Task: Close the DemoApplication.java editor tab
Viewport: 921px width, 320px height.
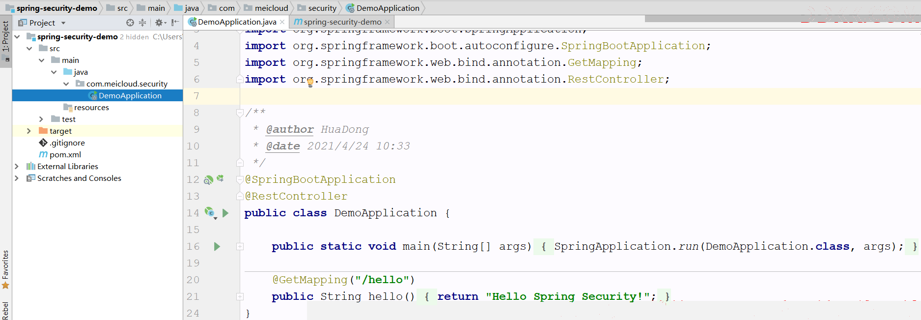Action: (x=282, y=22)
